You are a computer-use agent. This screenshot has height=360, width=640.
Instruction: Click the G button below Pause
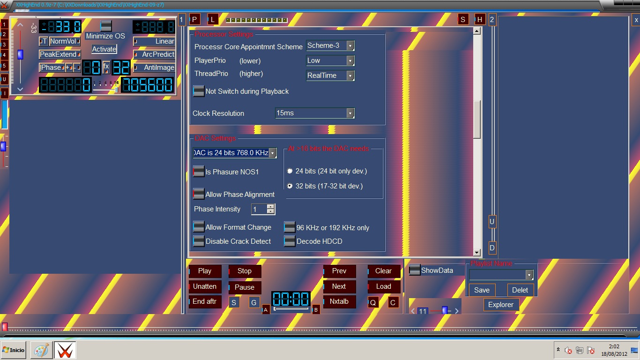point(254,302)
